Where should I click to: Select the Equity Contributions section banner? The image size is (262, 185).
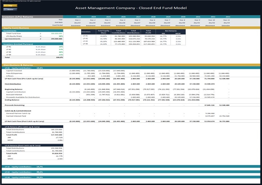(17, 27)
